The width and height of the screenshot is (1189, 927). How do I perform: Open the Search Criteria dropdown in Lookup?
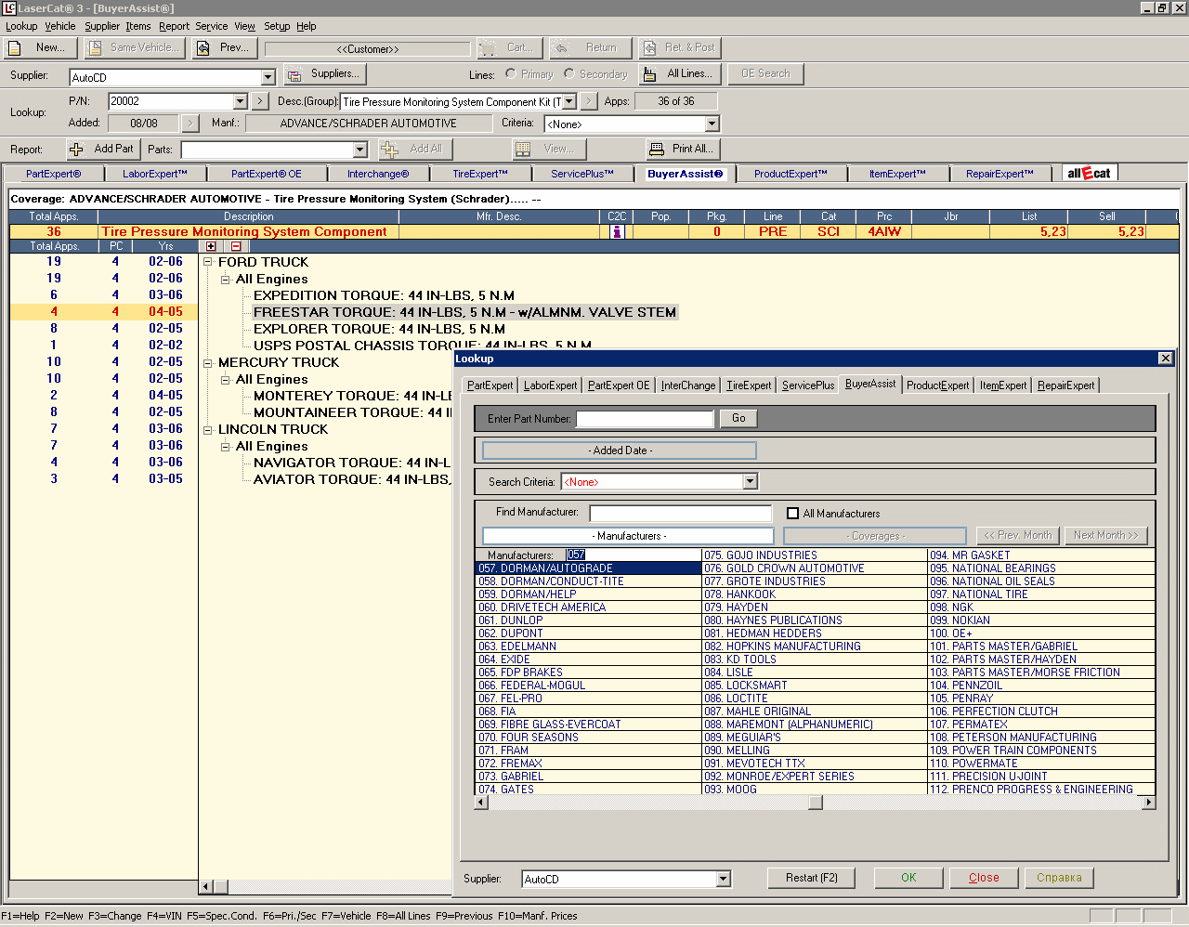[750, 481]
